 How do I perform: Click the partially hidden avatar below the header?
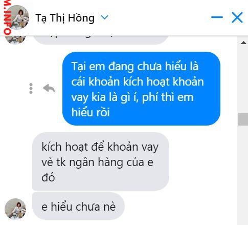pos(15,39)
